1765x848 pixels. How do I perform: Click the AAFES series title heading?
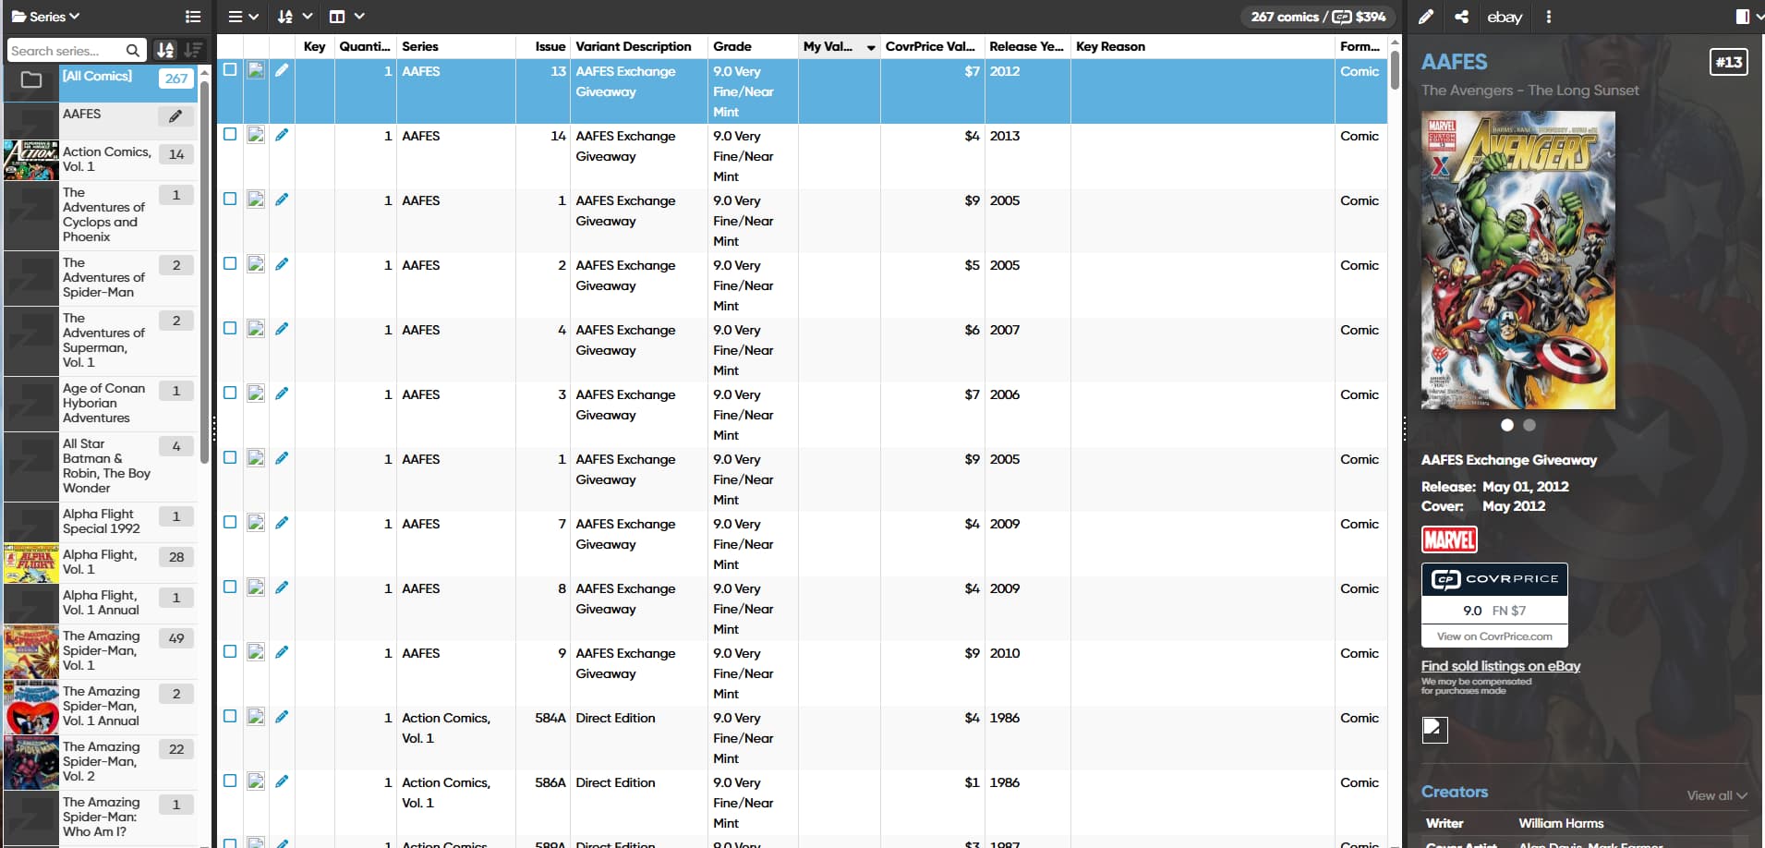[x=1454, y=62]
